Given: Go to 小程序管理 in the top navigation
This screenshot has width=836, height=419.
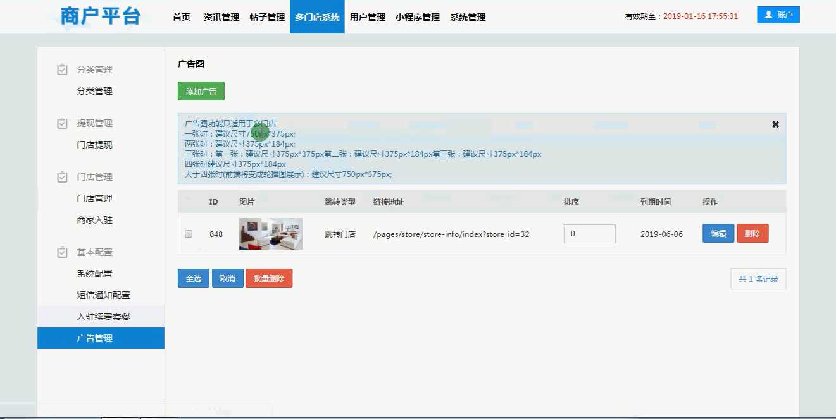Looking at the screenshot, I should 417,17.
